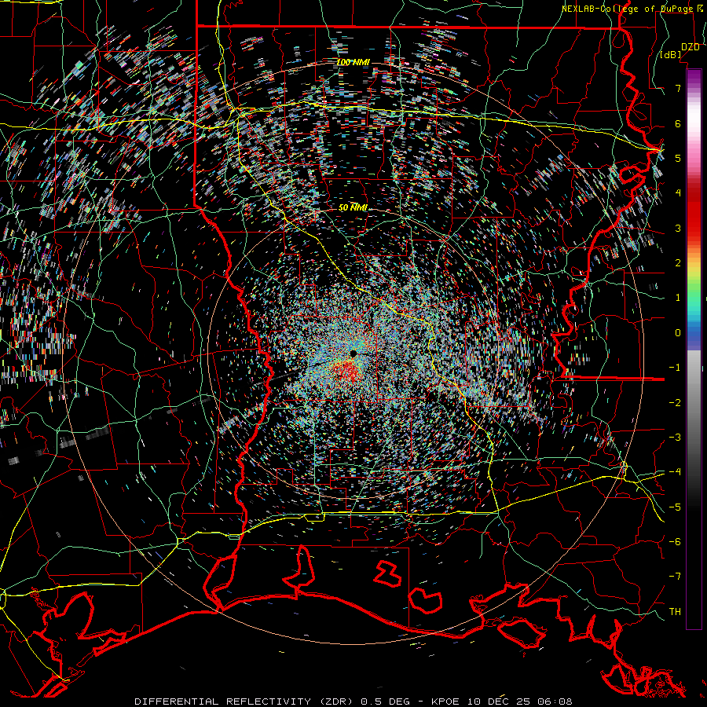
Task: Click the color bar label "2"
Action: [678, 263]
